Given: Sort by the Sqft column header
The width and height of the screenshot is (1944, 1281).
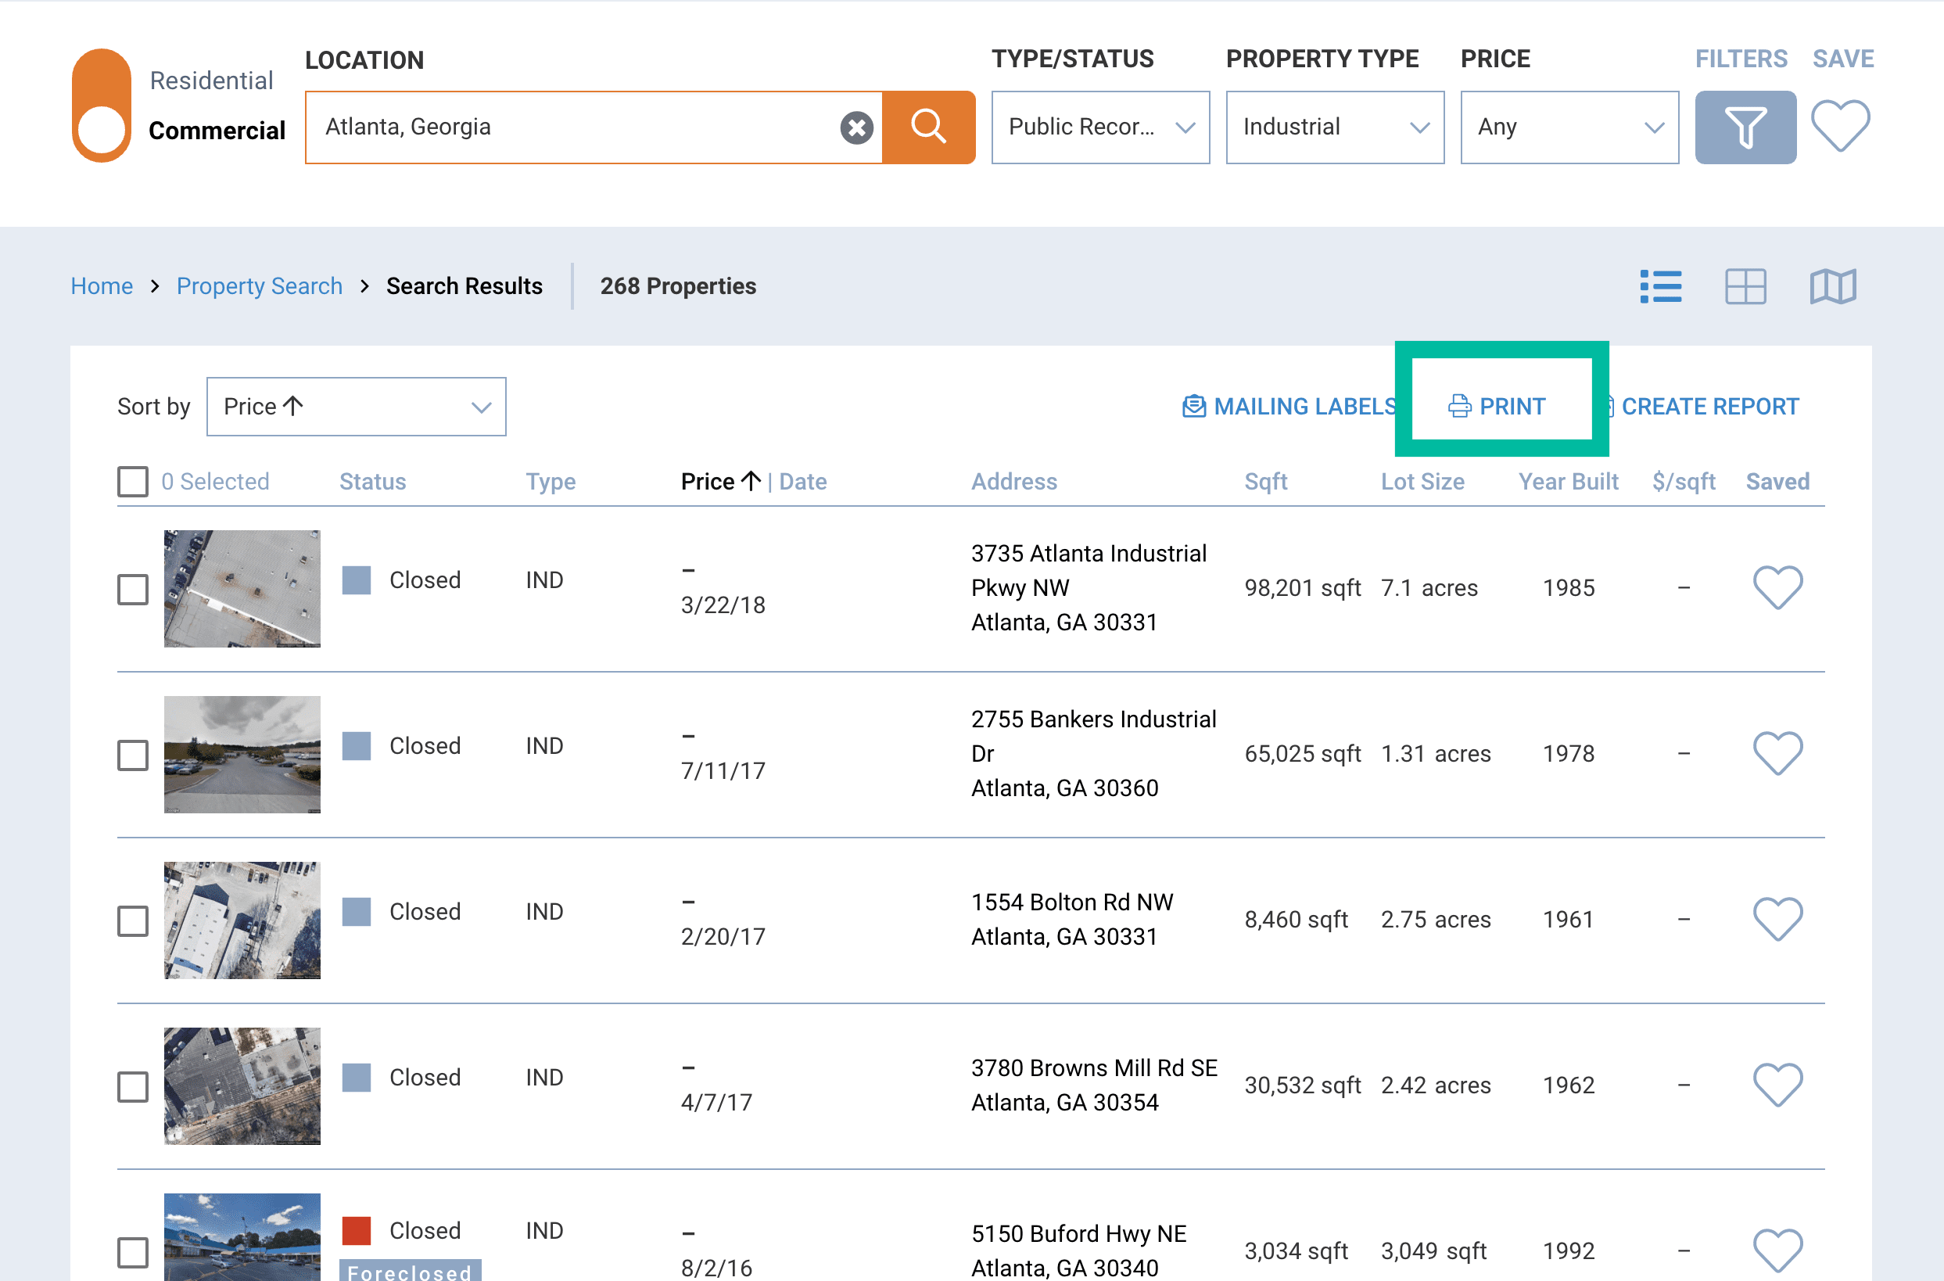Looking at the screenshot, I should [1264, 482].
